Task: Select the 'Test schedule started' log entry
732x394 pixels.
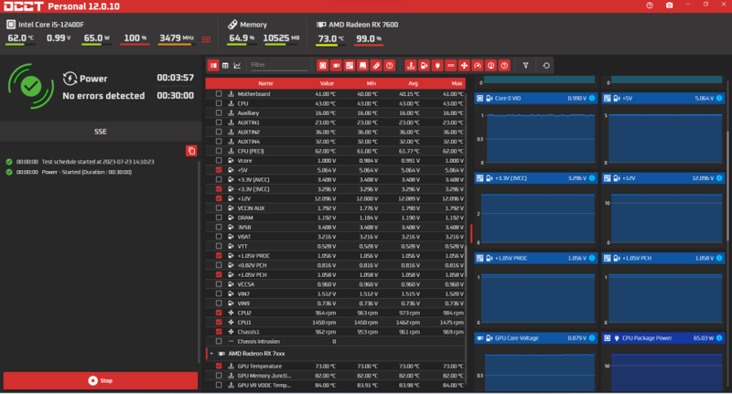Action: (98, 162)
